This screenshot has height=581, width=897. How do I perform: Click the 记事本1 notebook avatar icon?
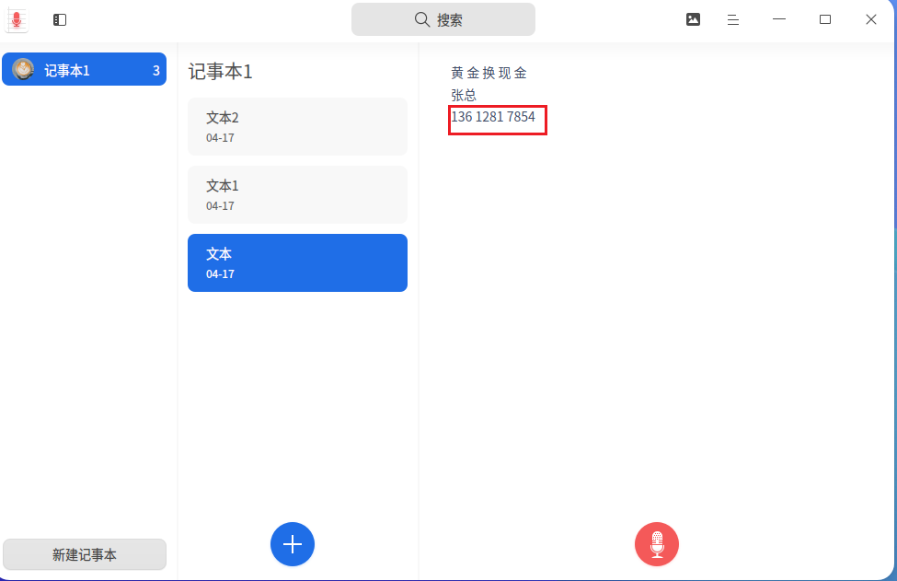coord(24,70)
